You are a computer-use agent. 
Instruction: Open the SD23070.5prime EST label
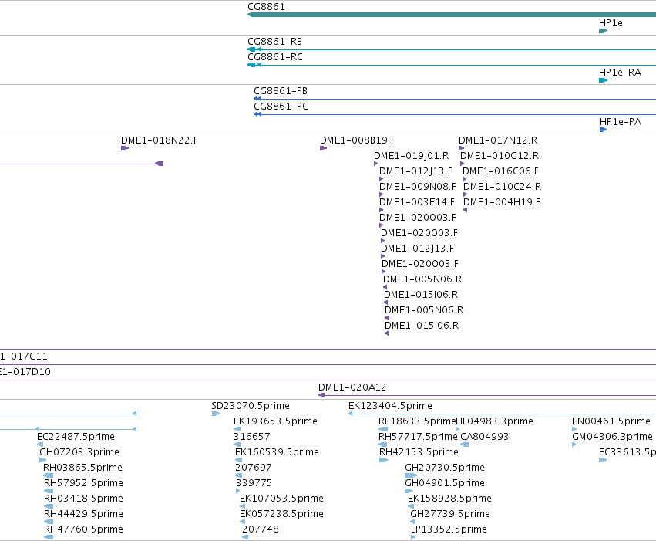click(251, 406)
